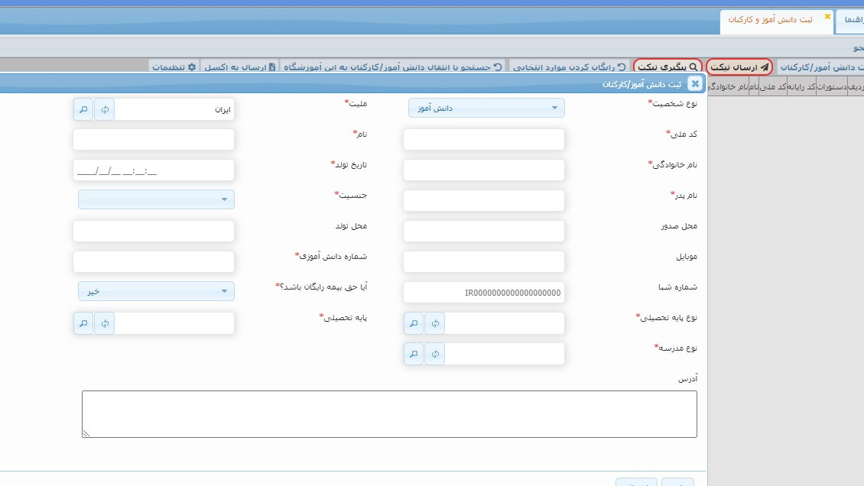The height and width of the screenshot is (486, 864).
Task: Click refresh icon for نوع پایه تحصیلی
Action: 435,323
